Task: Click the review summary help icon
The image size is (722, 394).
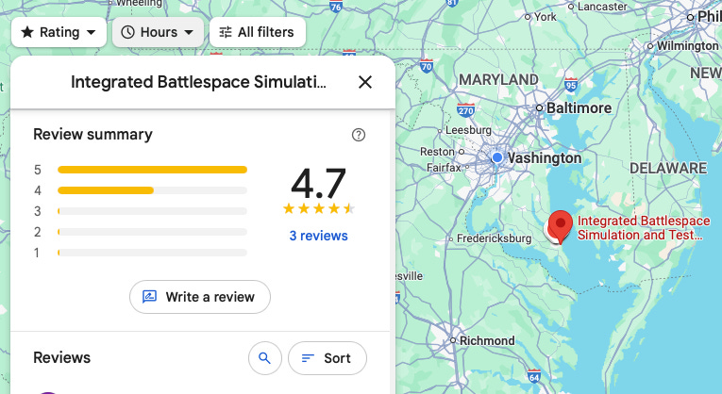Action: click(x=359, y=135)
